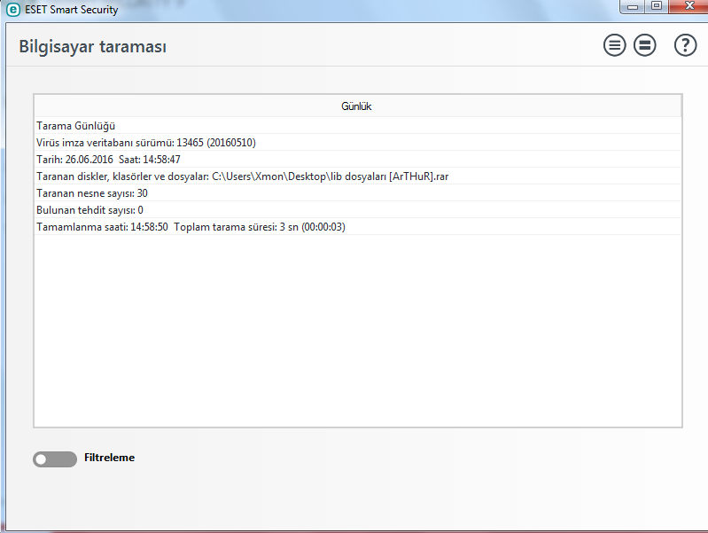Open help with the question mark icon
This screenshot has height=533, width=708.
tap(685, 46)
